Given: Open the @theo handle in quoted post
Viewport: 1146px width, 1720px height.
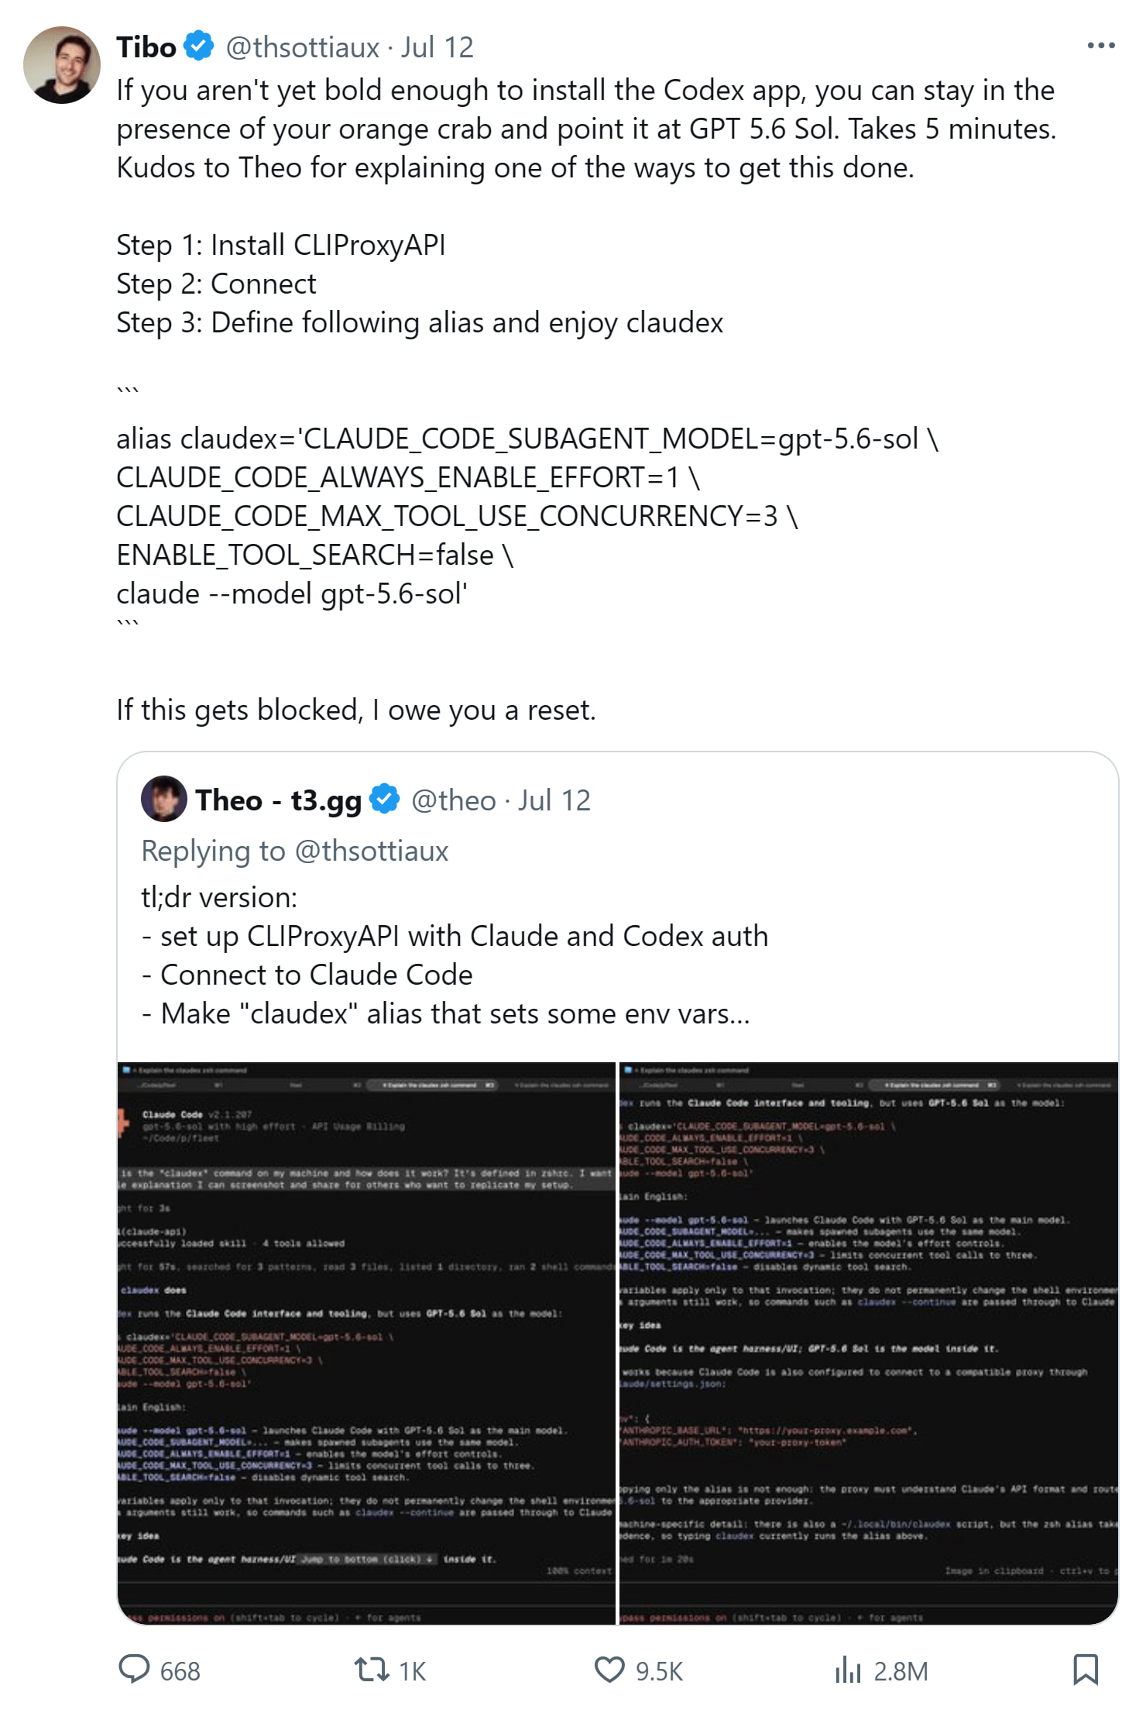Looking at the screenshot, I should click(x=454, y=800).
